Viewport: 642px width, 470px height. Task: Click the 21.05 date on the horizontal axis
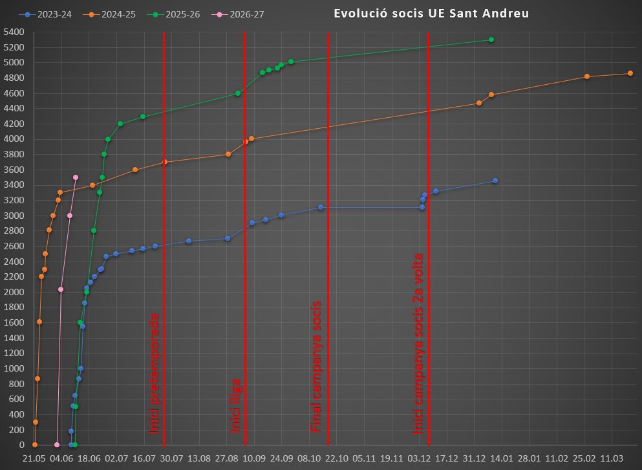click(x=34, y=458)
